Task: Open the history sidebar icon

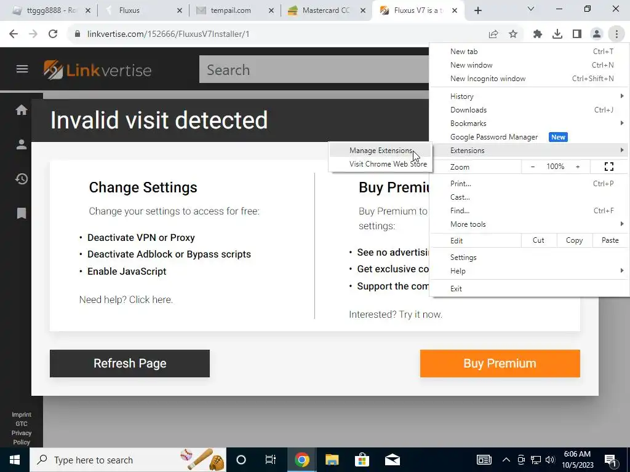Action: pyautogui.click(x=22, y=179)
